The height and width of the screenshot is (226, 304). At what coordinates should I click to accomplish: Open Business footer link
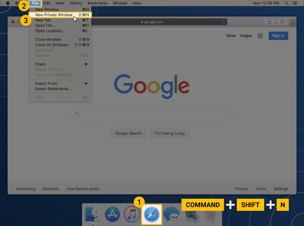(51, 189)
